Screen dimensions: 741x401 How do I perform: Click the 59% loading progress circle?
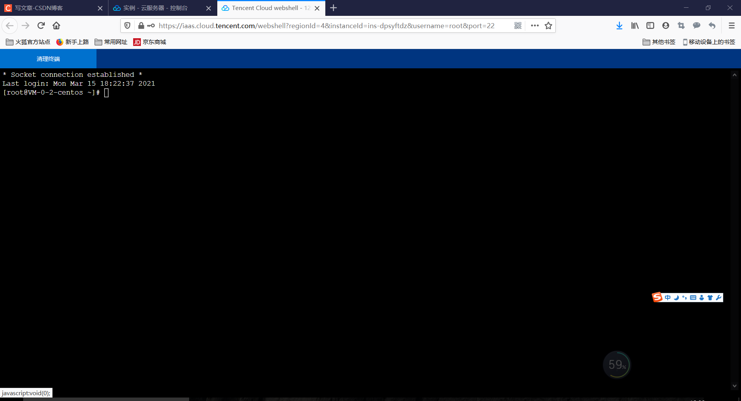(617, 364)
